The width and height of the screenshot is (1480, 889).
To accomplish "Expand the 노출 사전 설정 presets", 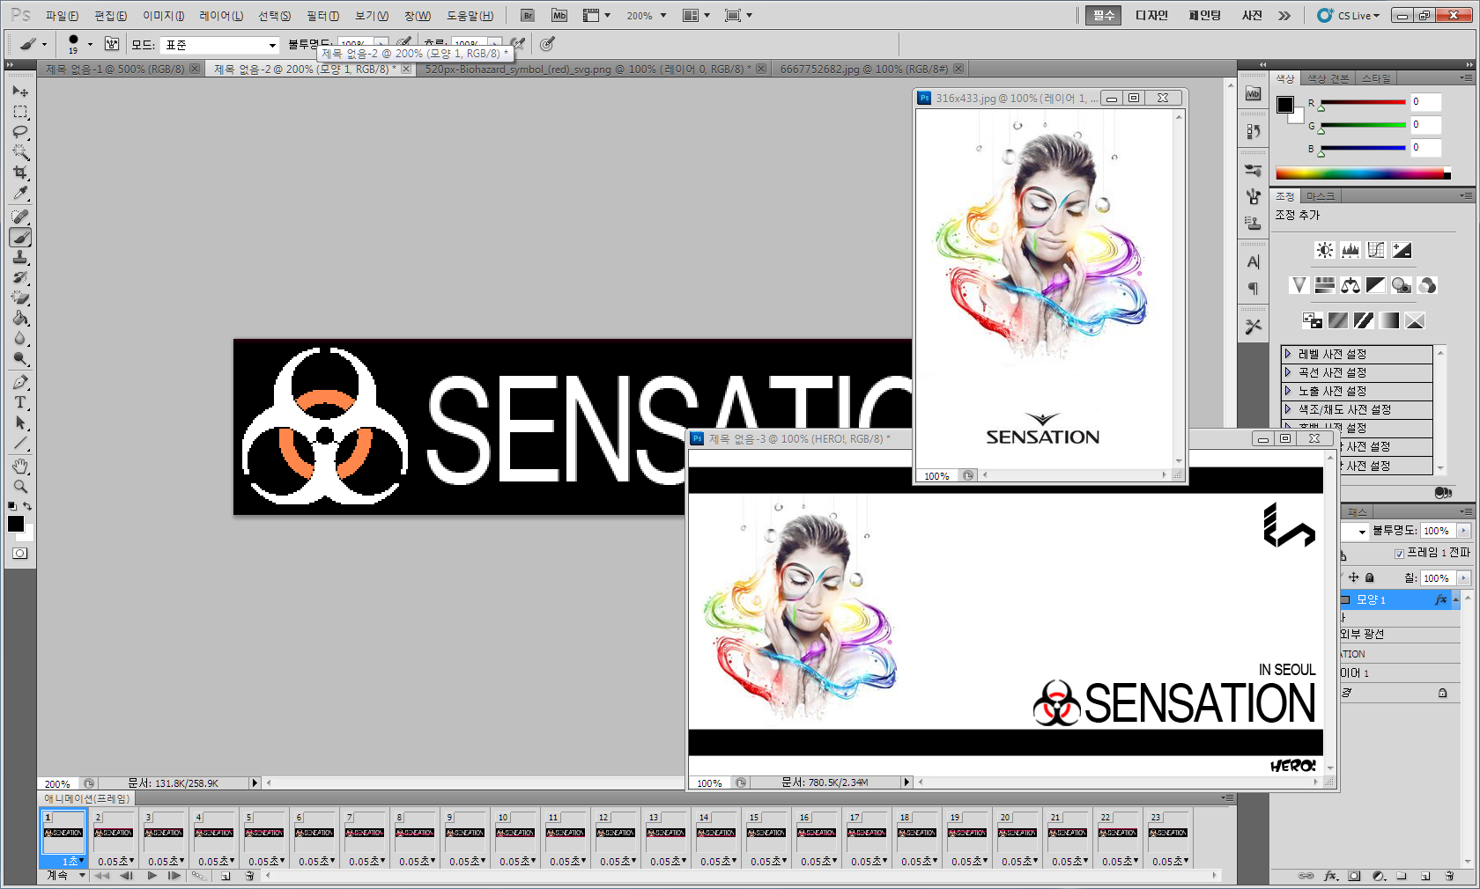I will pyautogui.click(x=1288, y=391).
